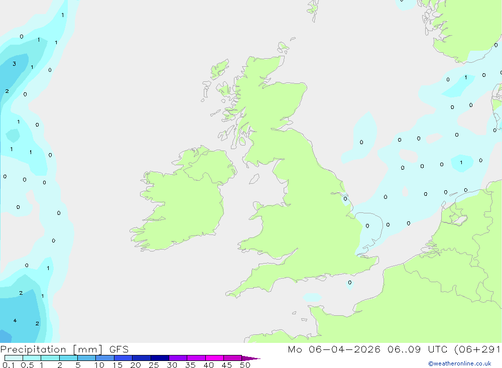Click the legend scale label "25"

tap(154, 365)
